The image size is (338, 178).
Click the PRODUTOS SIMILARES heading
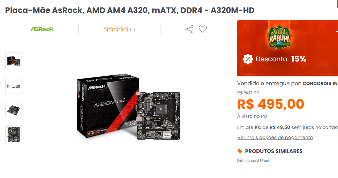274,151
